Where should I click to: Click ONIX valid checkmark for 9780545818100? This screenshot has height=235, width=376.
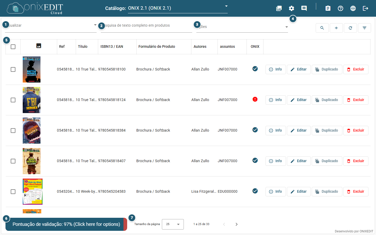coord(255,69)
